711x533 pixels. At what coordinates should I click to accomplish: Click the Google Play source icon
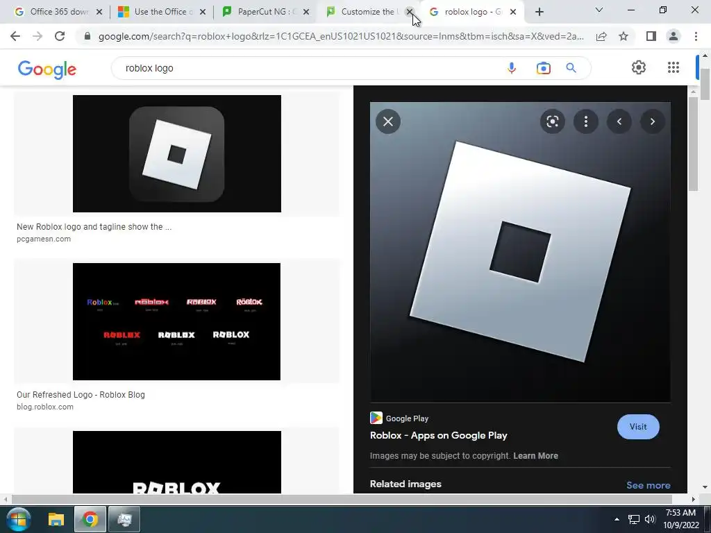pyautogui.click(x=376, y=418)
